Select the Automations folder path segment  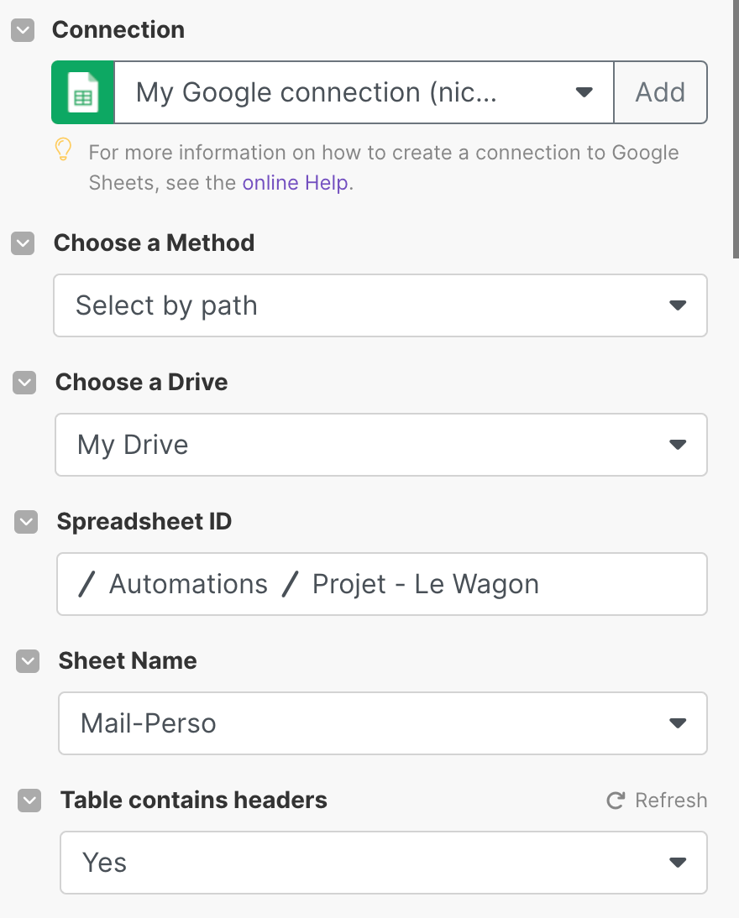[188, 584]
